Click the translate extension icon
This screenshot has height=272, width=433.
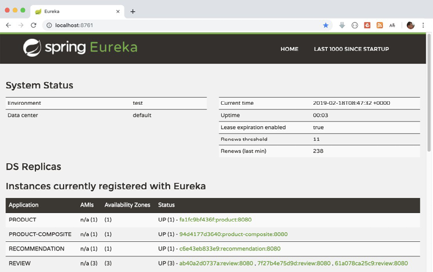coord(392,25)
